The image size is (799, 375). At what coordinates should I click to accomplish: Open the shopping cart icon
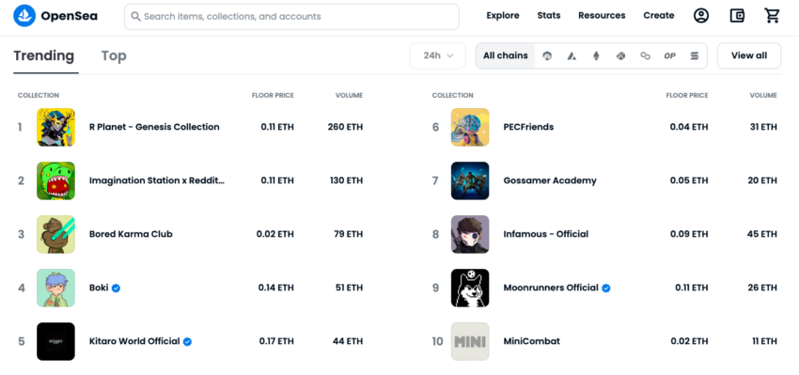(x=773, y=16)
